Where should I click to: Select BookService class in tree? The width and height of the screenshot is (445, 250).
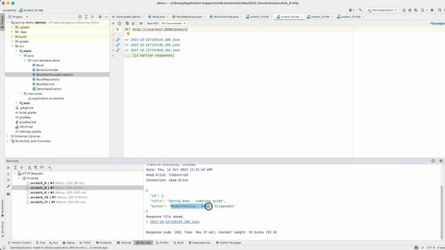click(x=45, y=84)
